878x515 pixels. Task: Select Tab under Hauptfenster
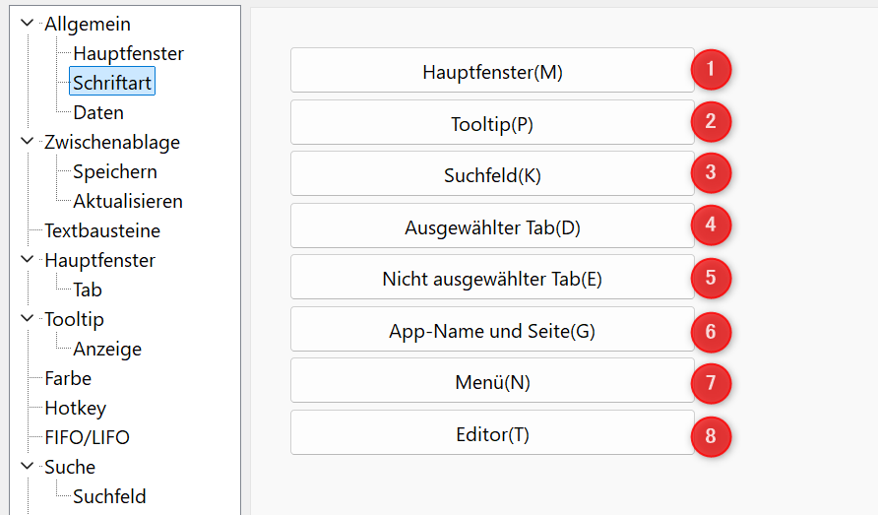(88, 290)
